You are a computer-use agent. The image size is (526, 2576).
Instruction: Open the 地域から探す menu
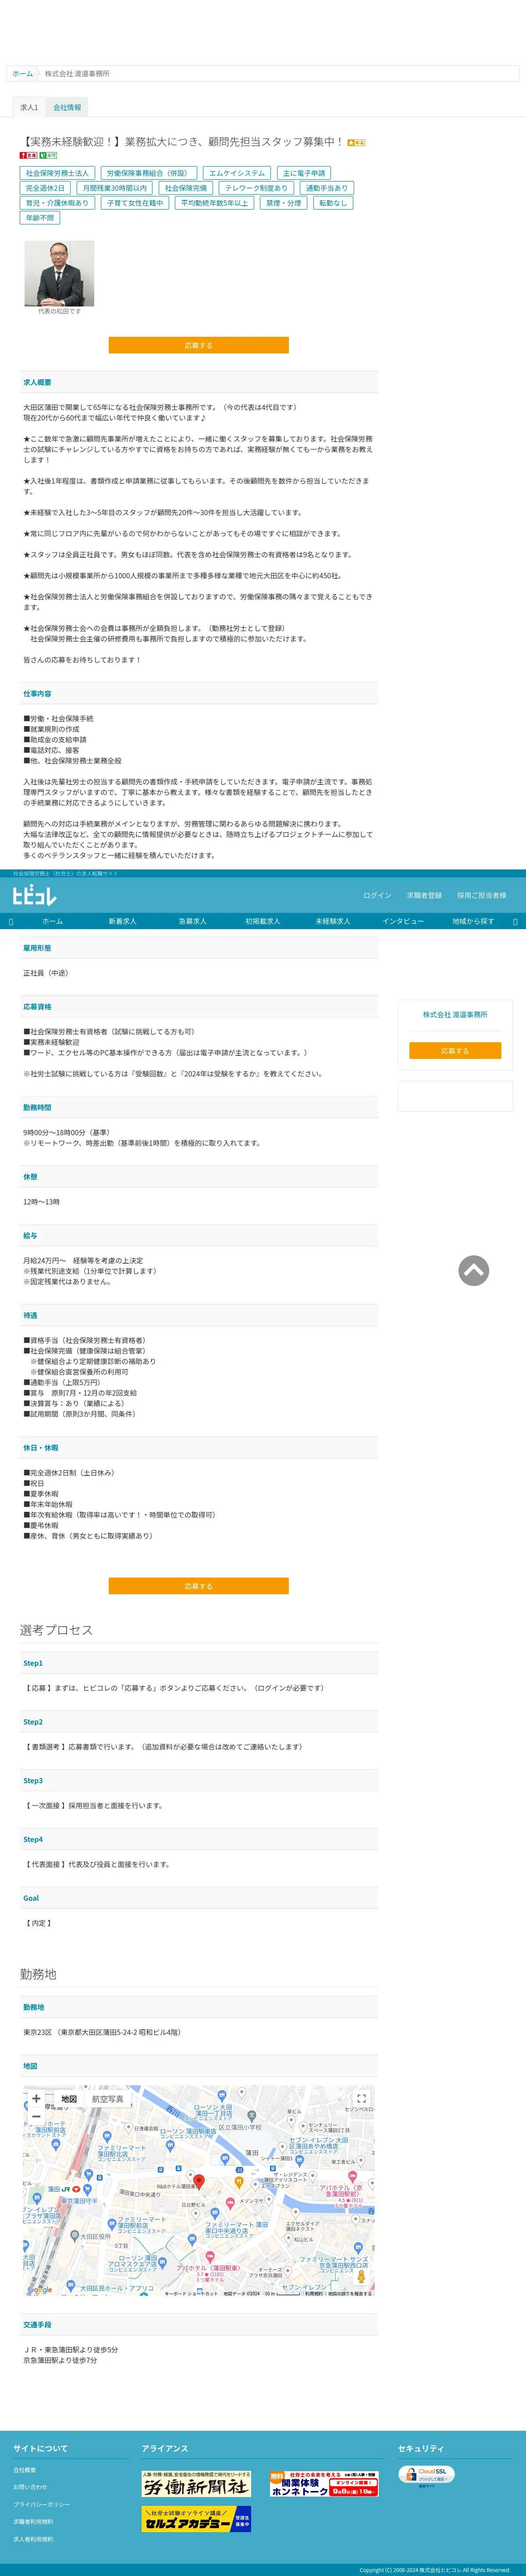pos(473,921)
